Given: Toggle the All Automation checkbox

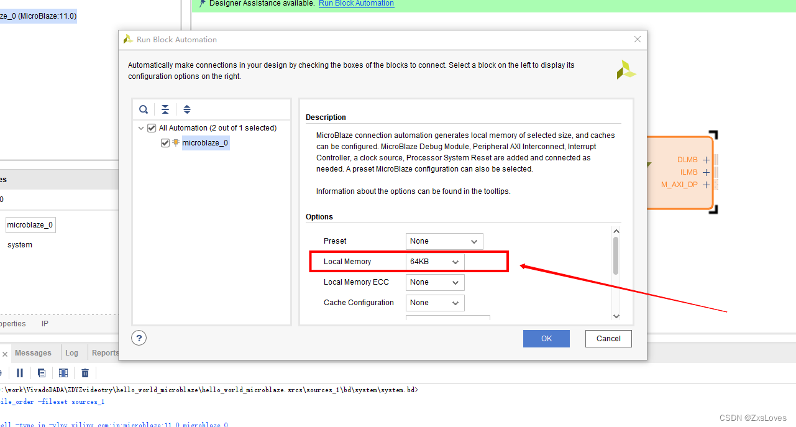Looking at the screenshot, I should pos(152,128).
